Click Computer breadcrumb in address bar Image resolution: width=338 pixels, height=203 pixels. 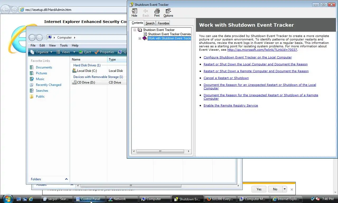(x=64, y=38)
